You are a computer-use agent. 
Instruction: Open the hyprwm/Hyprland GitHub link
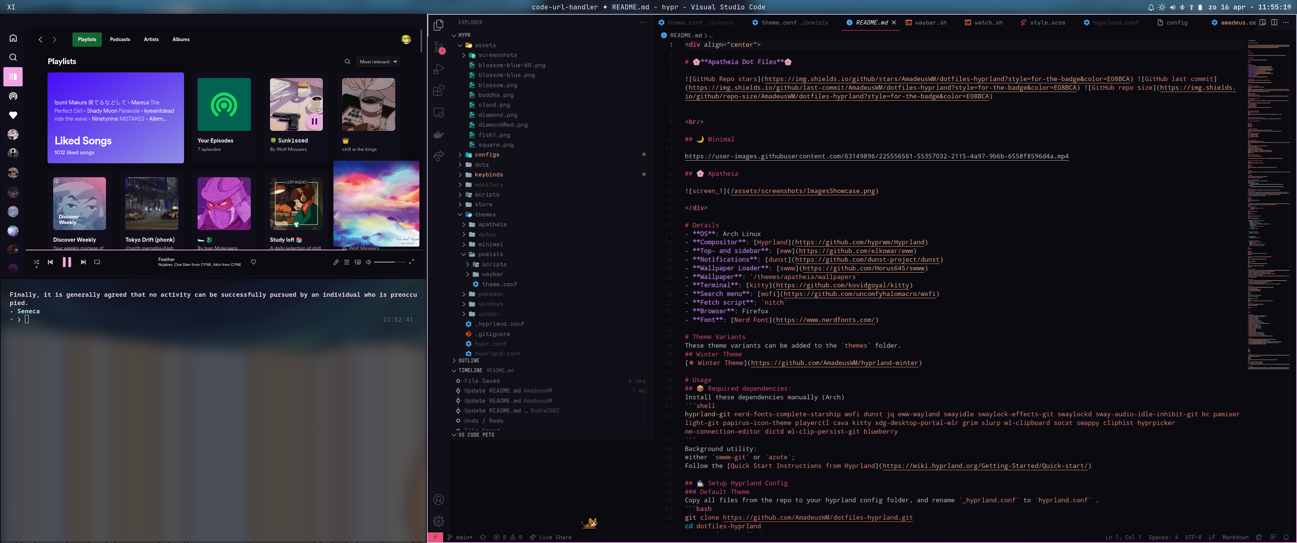[860, 242]
